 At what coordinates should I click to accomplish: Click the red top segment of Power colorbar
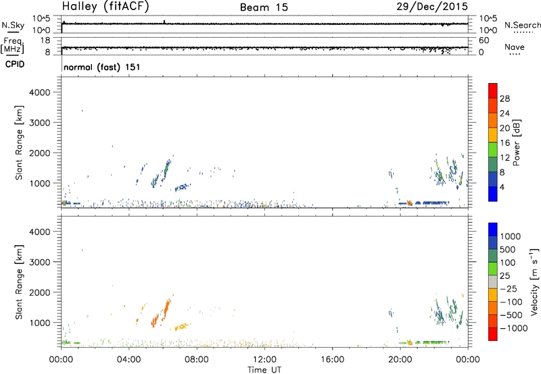(x=493, y=90)
